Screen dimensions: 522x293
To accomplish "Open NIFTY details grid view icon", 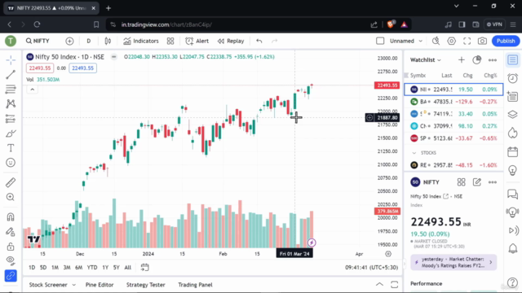I will pos(461,182).
